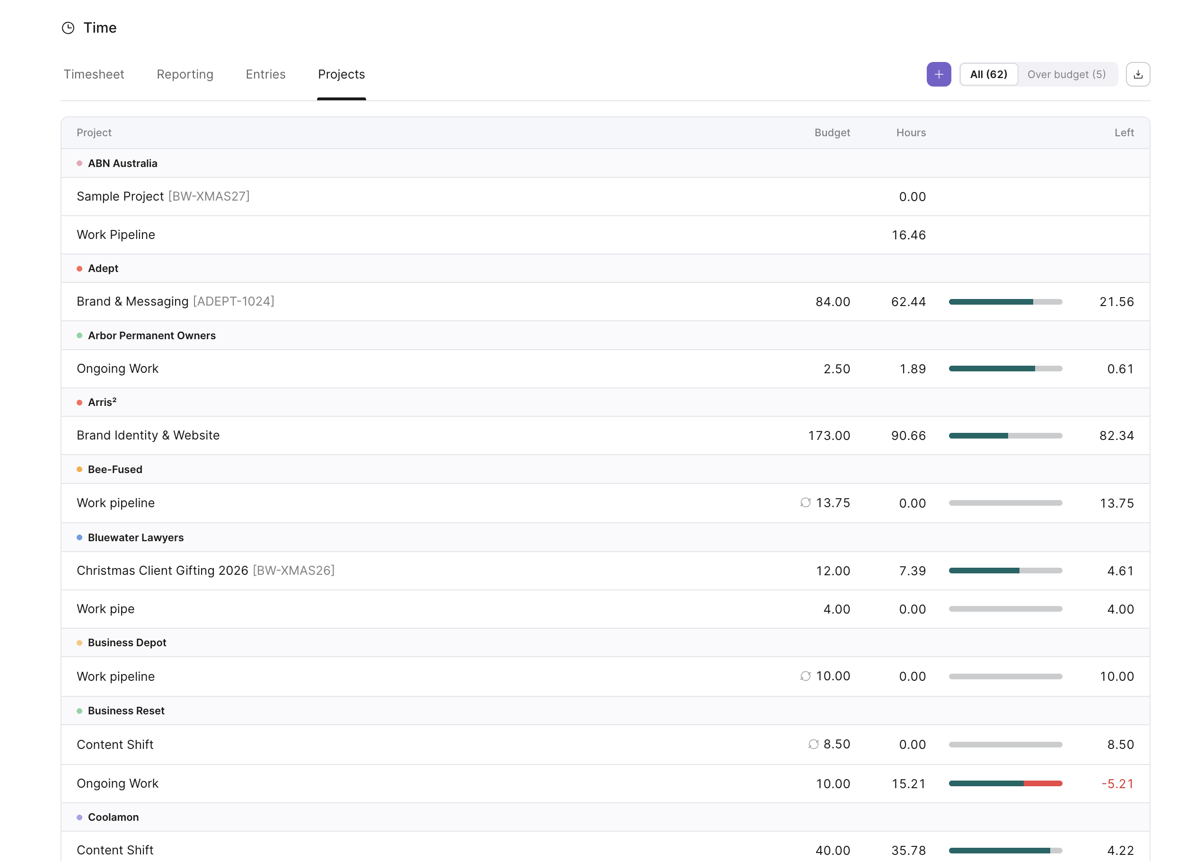The image size is (1195, 861).
Task: Click recurring budget icon on Bee-Fused Work pipeline
Action: point(805,503)
